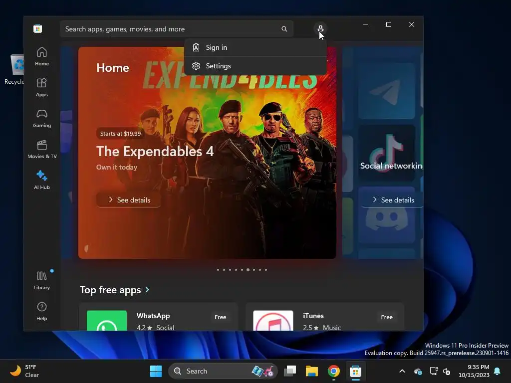The image size is (511, 383).
Task: Select the last carousel page dot
Action: [x=266, y=270]
